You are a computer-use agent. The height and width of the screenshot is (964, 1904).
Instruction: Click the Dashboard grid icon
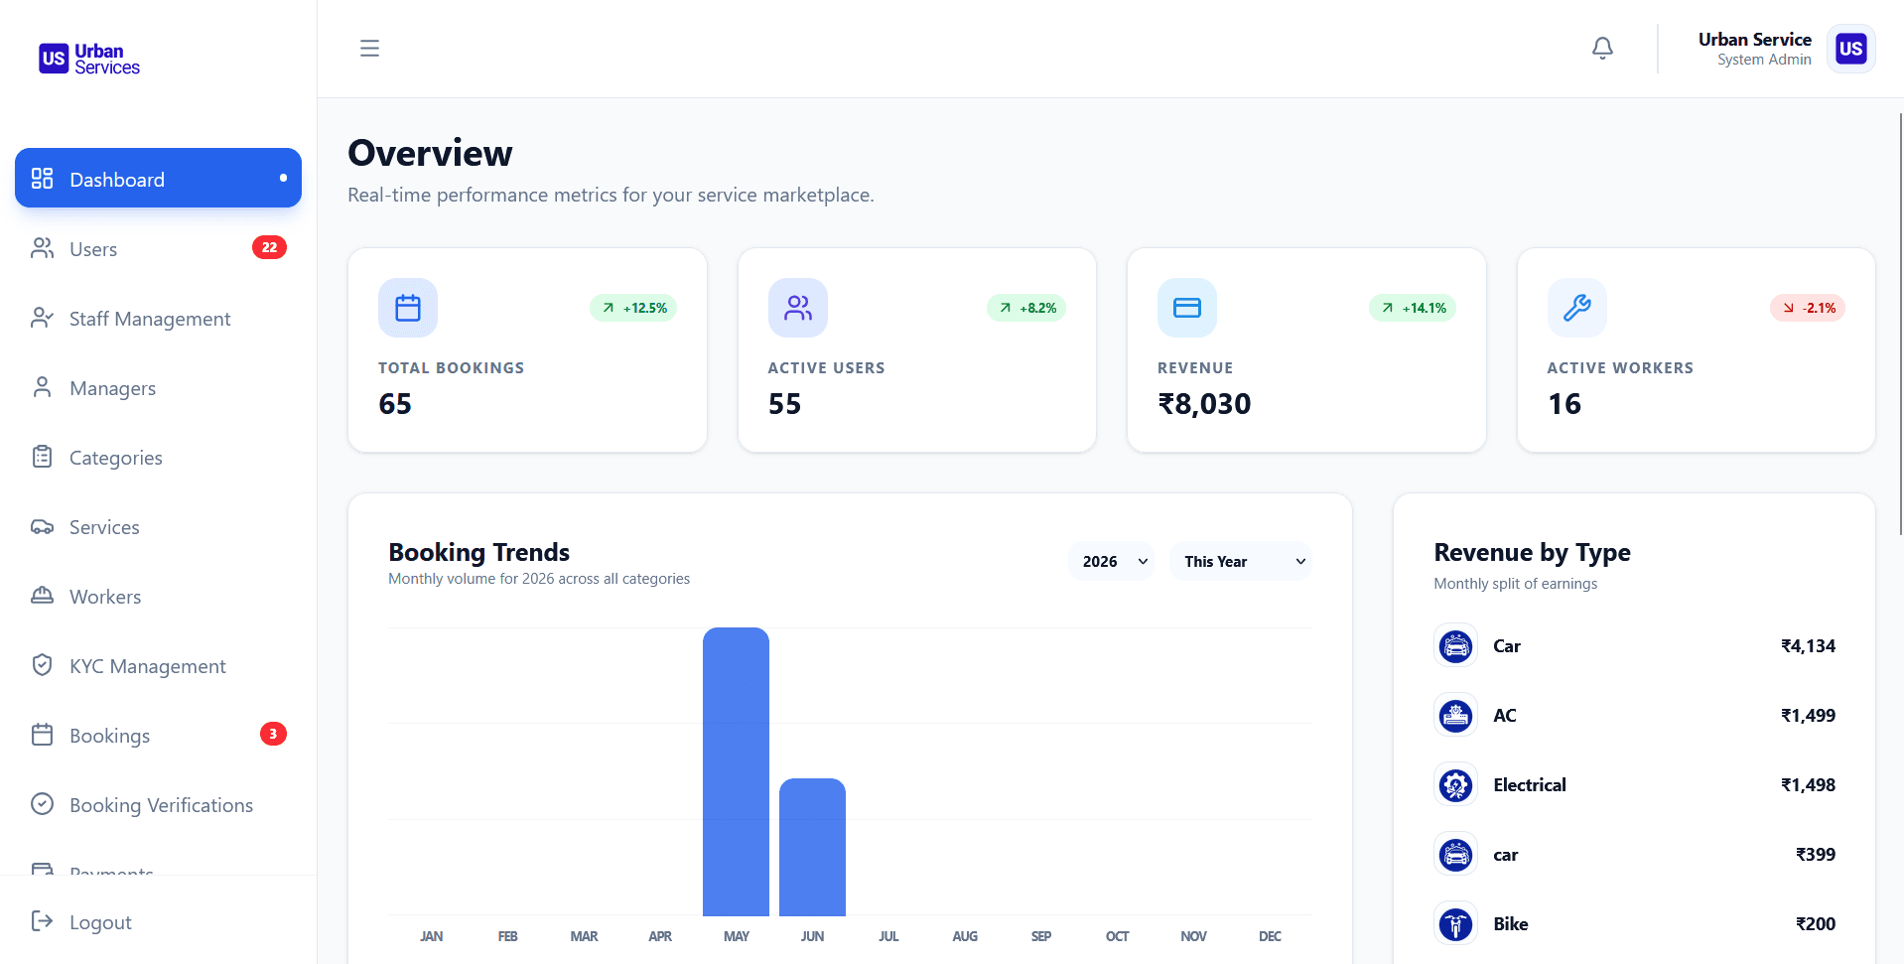point(42,179)
